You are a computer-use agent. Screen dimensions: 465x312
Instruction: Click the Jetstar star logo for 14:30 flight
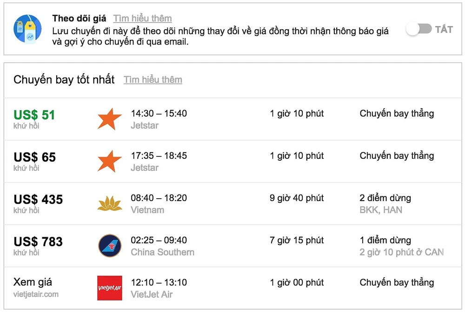(x=109, y=119)
